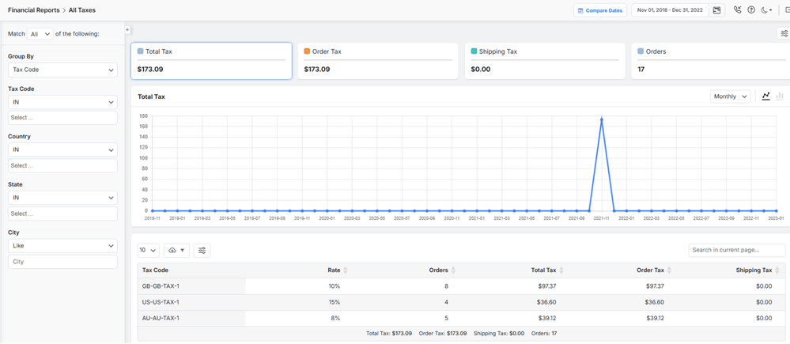Click the Compare Dates button

(x=600, y=10)
